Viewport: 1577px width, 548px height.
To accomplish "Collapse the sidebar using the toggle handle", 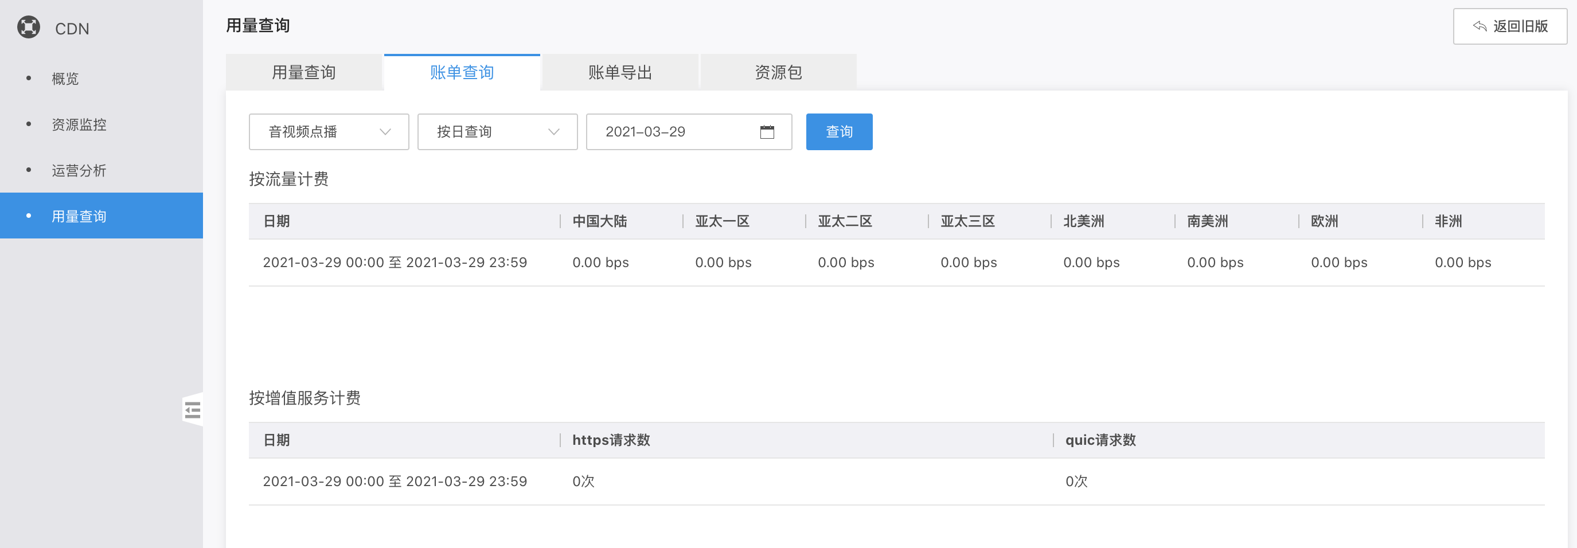I will [x=192, y=410].
